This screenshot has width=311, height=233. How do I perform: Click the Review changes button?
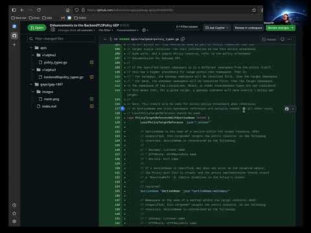click(279, 28)
